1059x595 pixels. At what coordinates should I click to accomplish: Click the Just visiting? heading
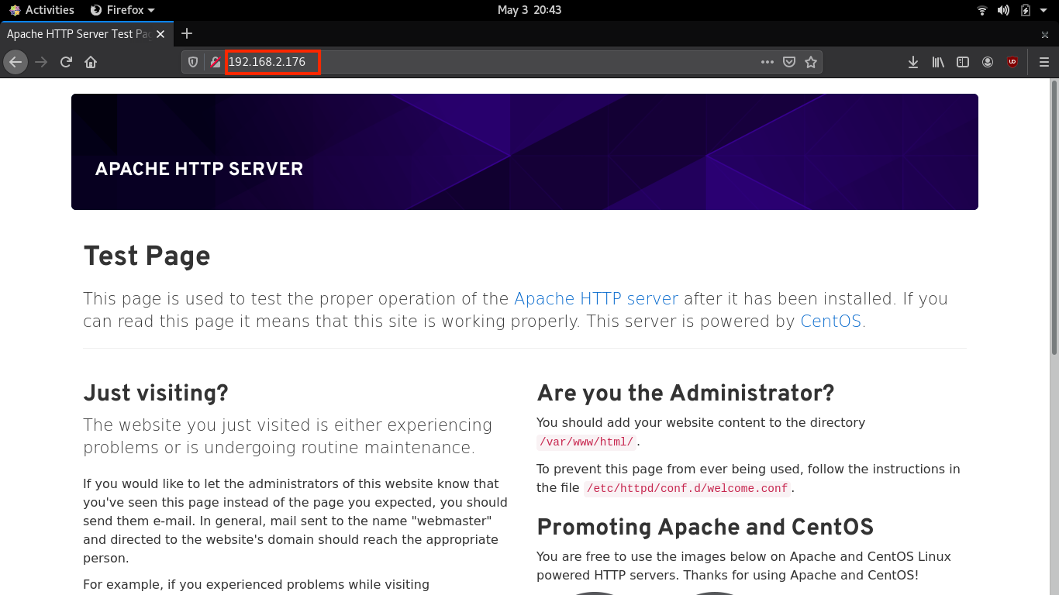coord(156,393)
